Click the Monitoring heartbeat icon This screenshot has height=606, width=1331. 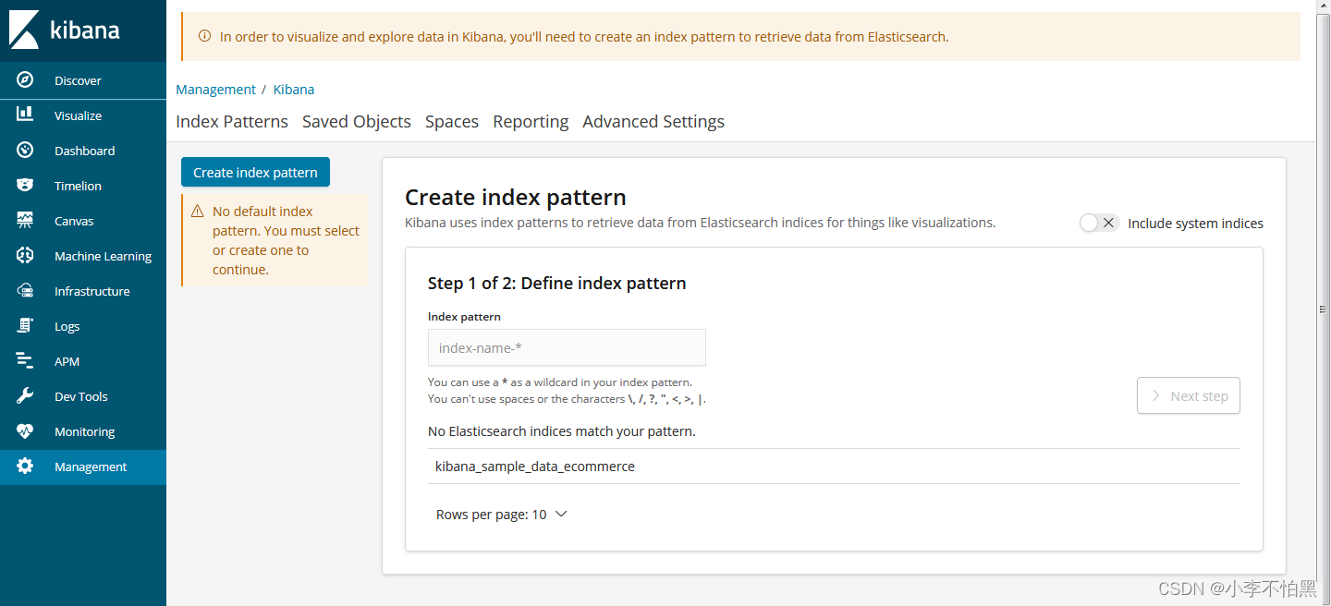(x=25, y=430)
